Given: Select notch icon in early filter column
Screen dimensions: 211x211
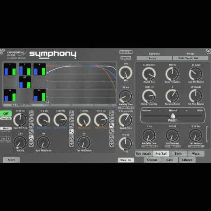Looking at the screenshot, I should point(72,144).
